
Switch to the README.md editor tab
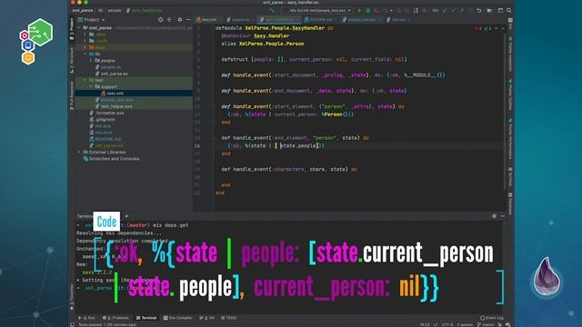[319, 20]
